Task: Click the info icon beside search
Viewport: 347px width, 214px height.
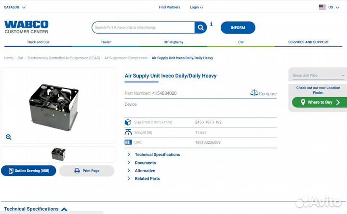Action: [211, 24]
